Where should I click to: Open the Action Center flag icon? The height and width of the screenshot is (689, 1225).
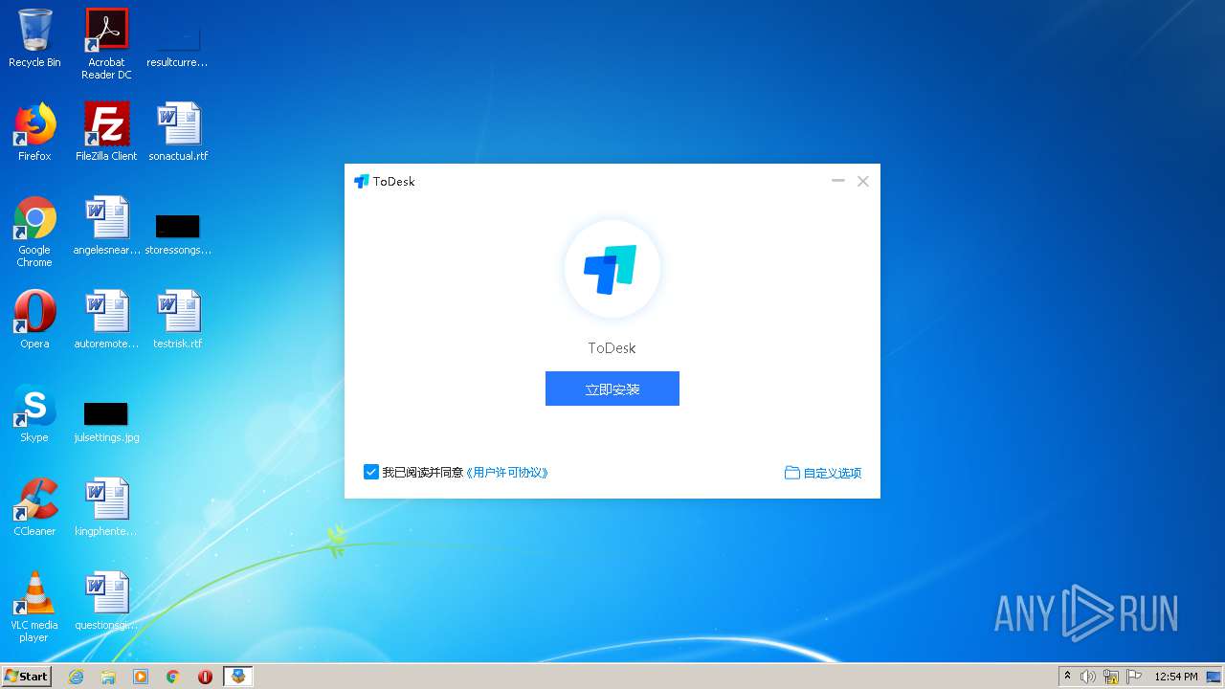[x=1134, y=677]
